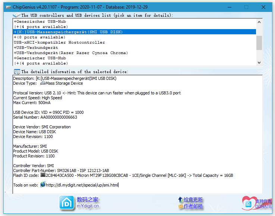Select USB-xHCI-kompatibler Hostcontroller entry

[135, 42]
